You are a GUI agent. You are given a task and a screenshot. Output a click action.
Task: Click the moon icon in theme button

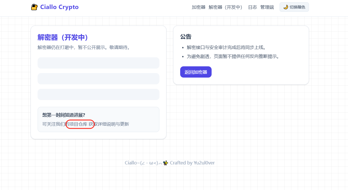pos(286,7)
